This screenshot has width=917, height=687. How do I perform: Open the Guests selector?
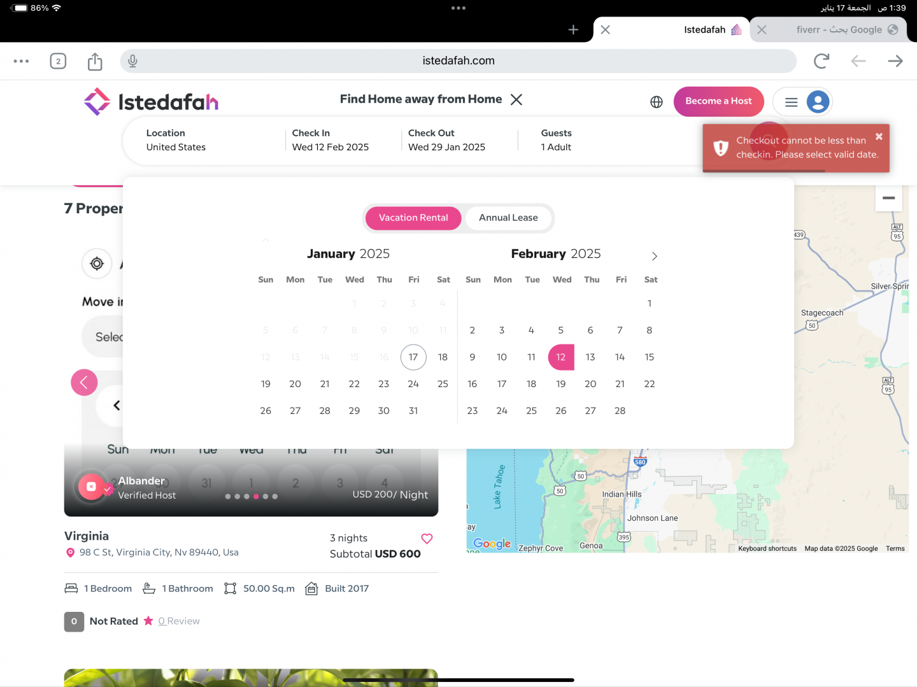[556, 140]
